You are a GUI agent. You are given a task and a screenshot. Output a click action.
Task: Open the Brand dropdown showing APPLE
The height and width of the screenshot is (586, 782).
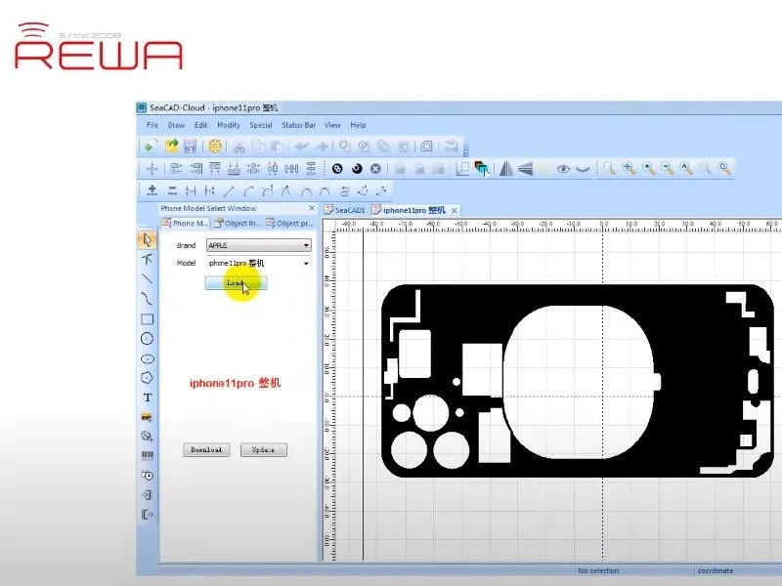(x=259, y=245)
